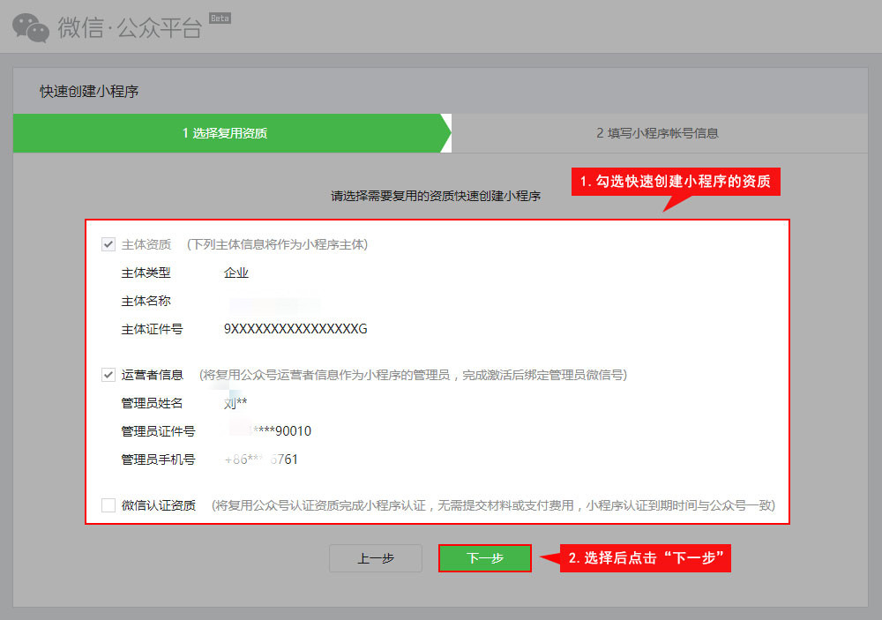
Task: Click the 管理员手机号 label
Action: pyautogui.click(x=158, y=459)
